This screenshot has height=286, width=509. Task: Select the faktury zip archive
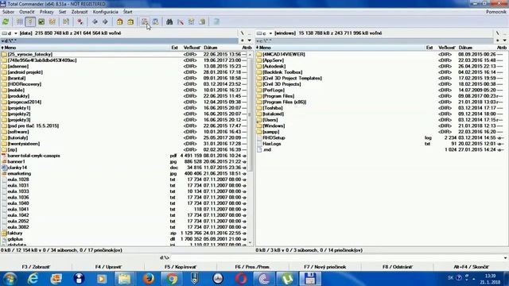tap(15, 233)
